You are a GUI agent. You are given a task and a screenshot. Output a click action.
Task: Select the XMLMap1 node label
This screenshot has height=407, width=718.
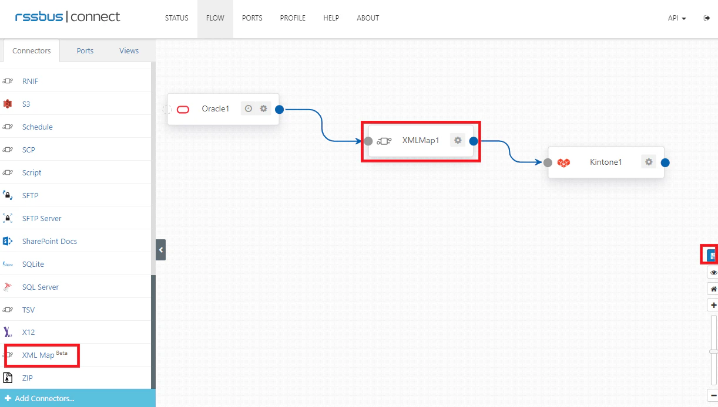point(421,141)
